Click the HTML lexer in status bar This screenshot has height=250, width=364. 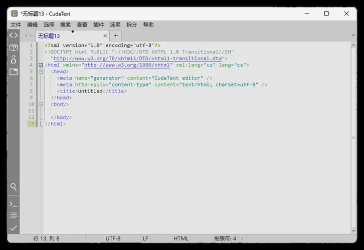click(181, 238)
